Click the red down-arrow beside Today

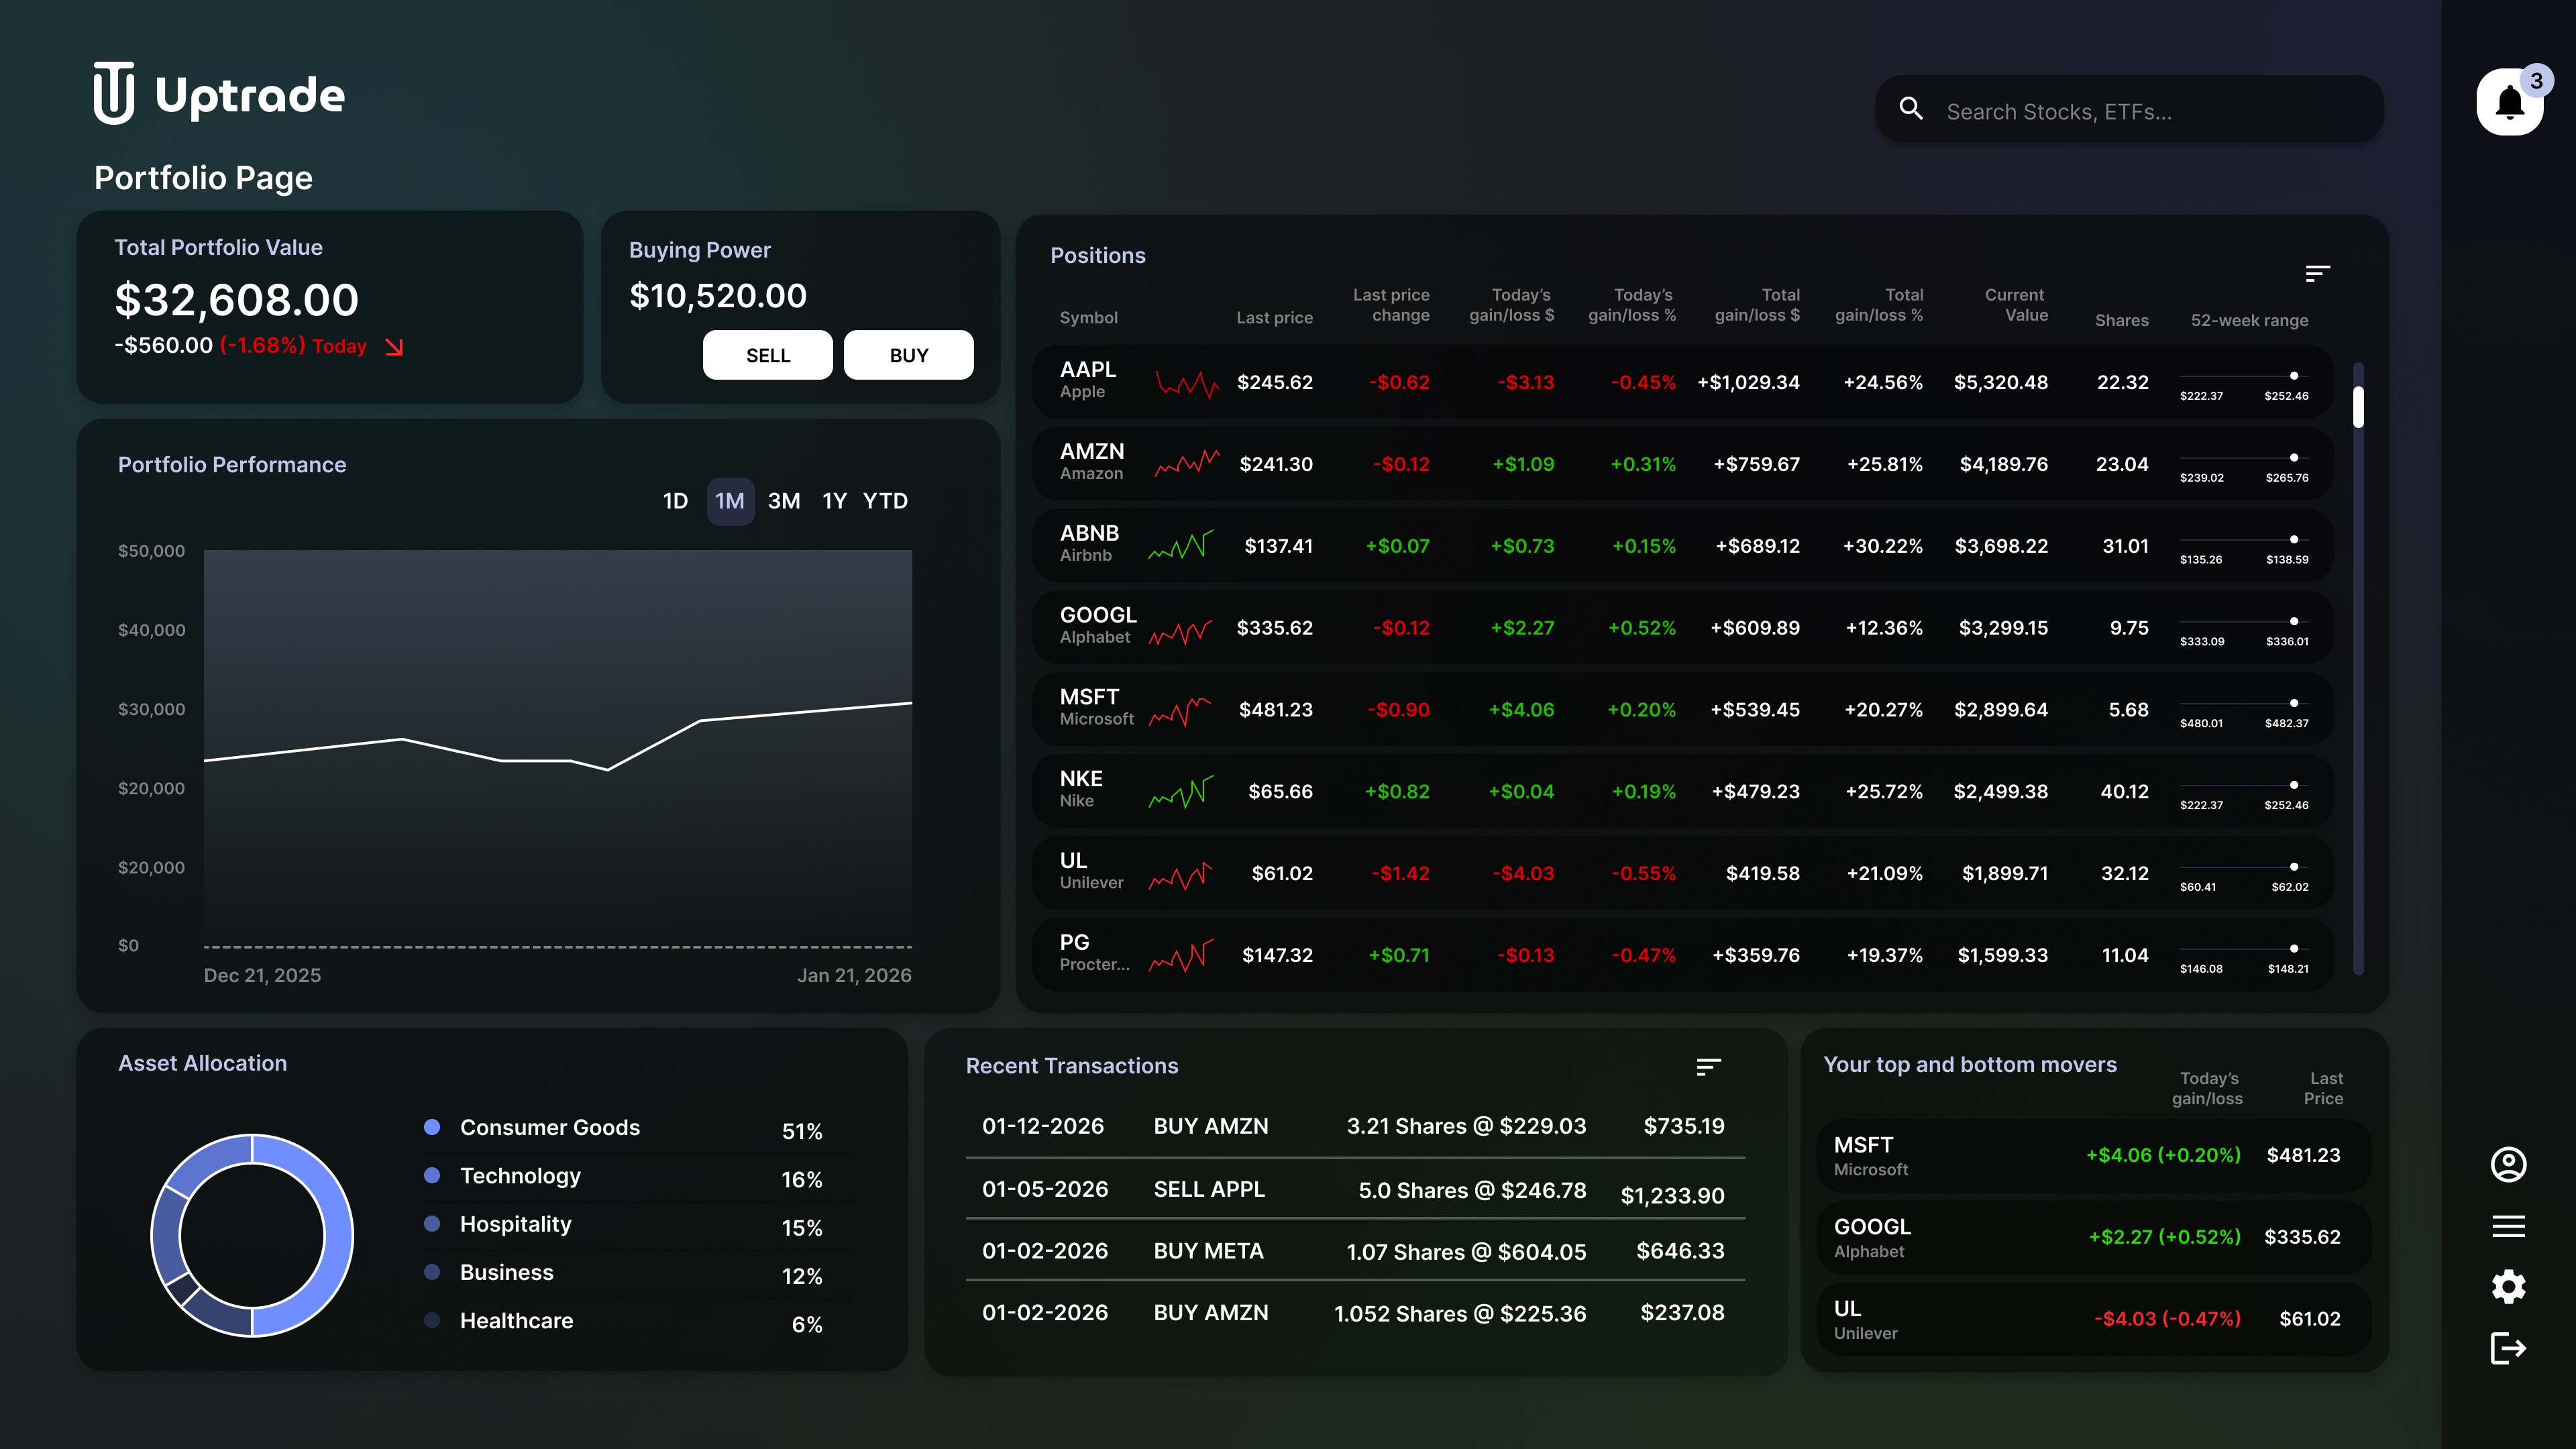point(394,347)
